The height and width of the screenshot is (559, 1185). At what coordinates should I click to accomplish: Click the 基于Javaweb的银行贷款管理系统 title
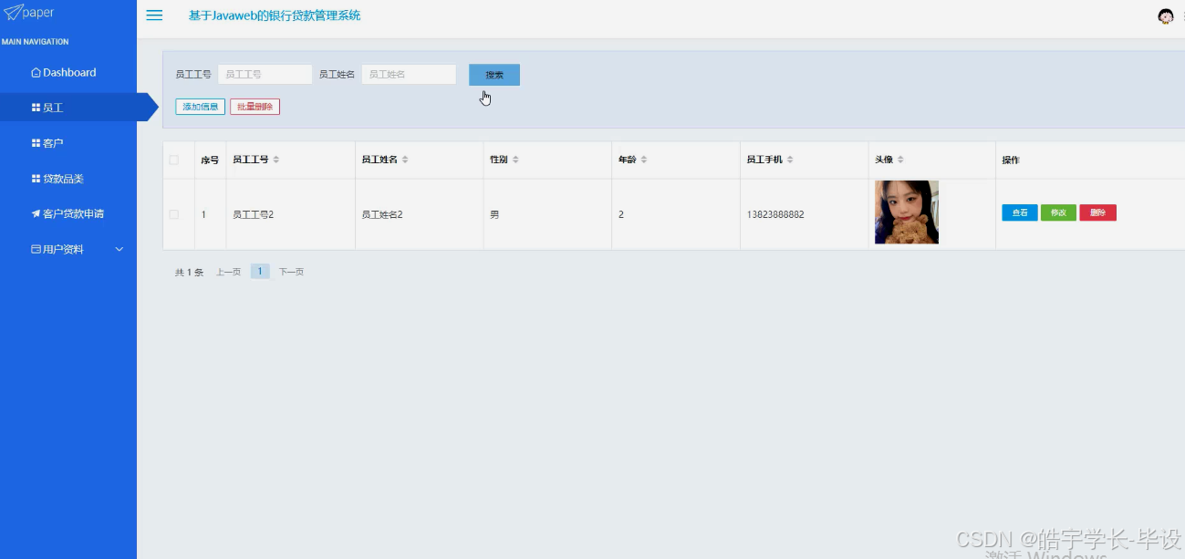click(275, 16)
